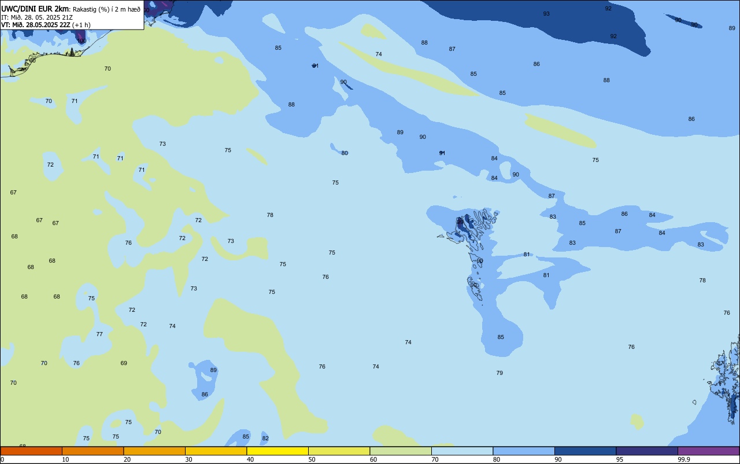This screenshot has height=464, width=740.
Task: Click the 79 humidity value on the map
Action: (499, 373)
